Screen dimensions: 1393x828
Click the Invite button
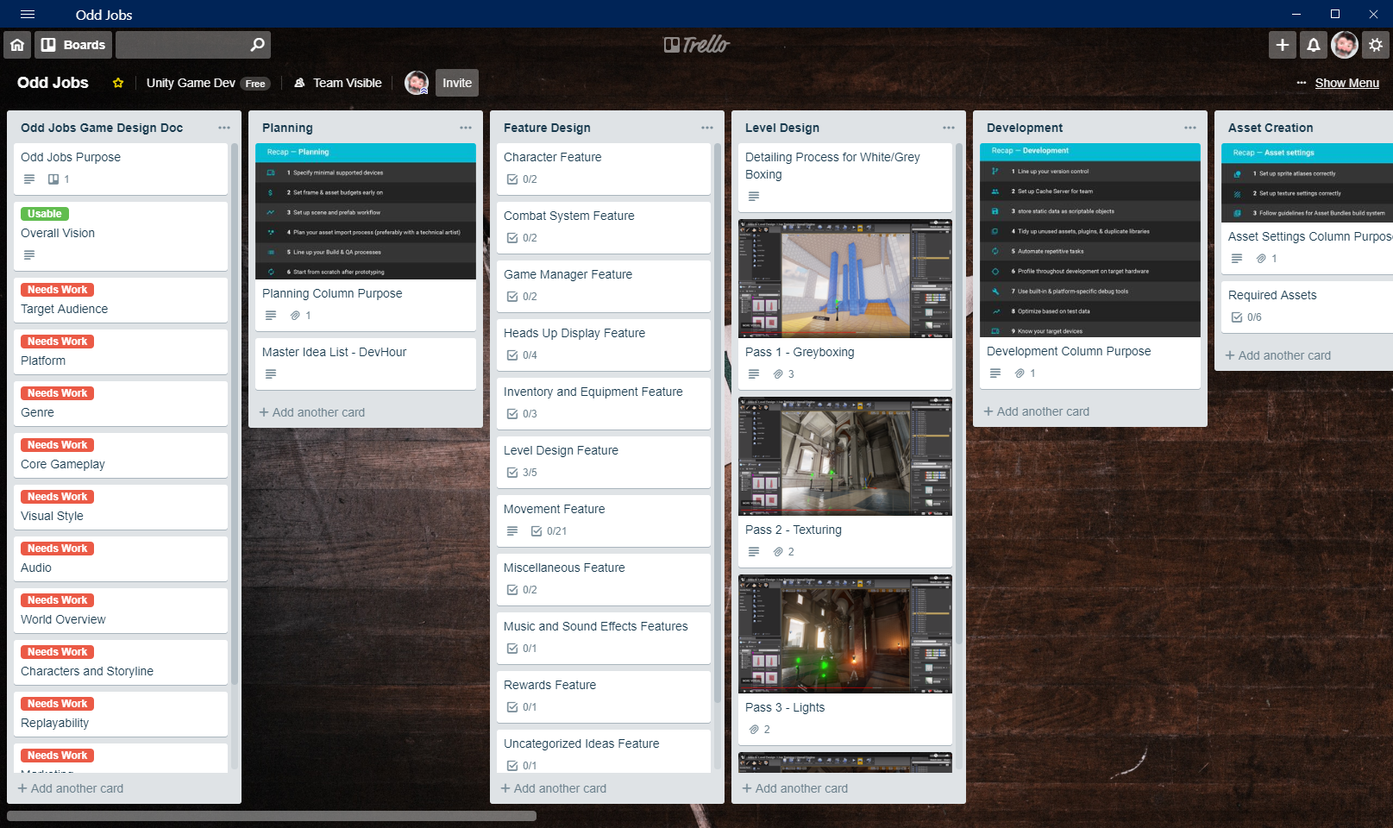pos(457,83)
